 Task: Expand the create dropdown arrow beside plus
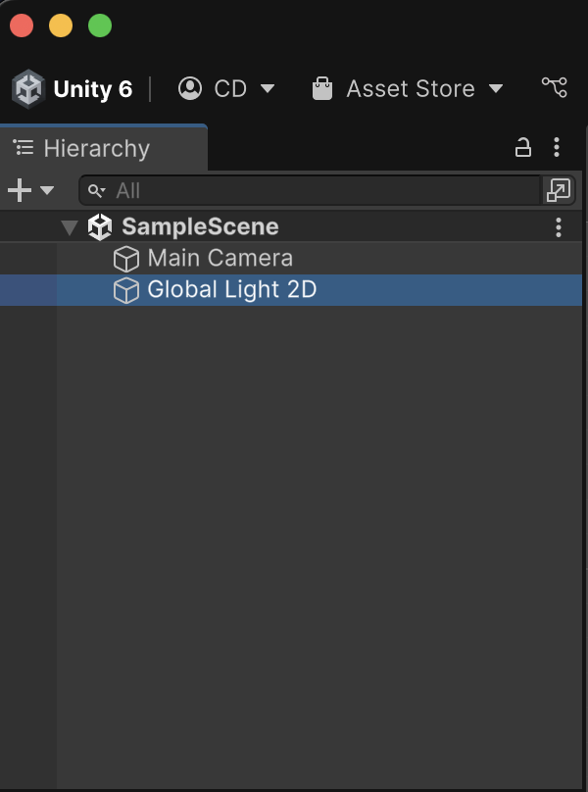tap(47, 190)
